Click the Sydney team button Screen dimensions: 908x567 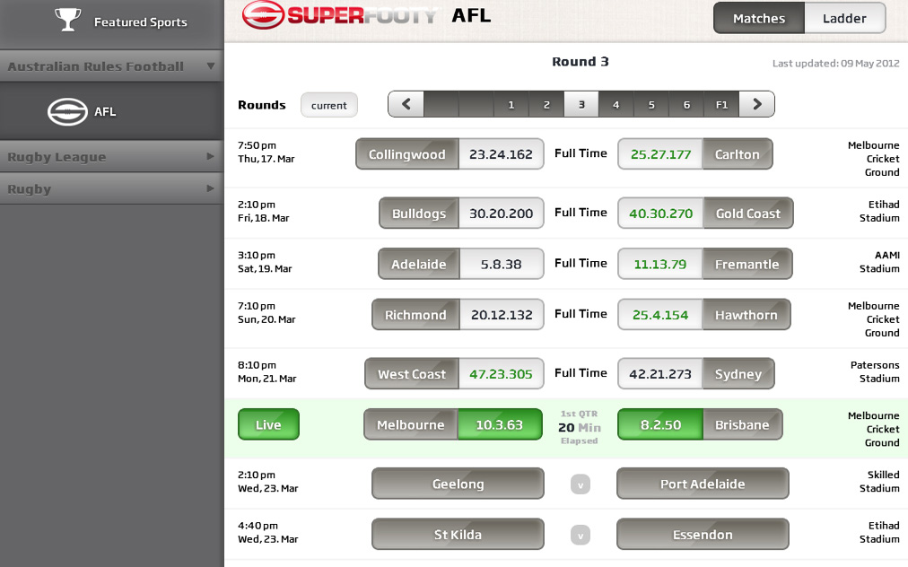tap(738, 373)
